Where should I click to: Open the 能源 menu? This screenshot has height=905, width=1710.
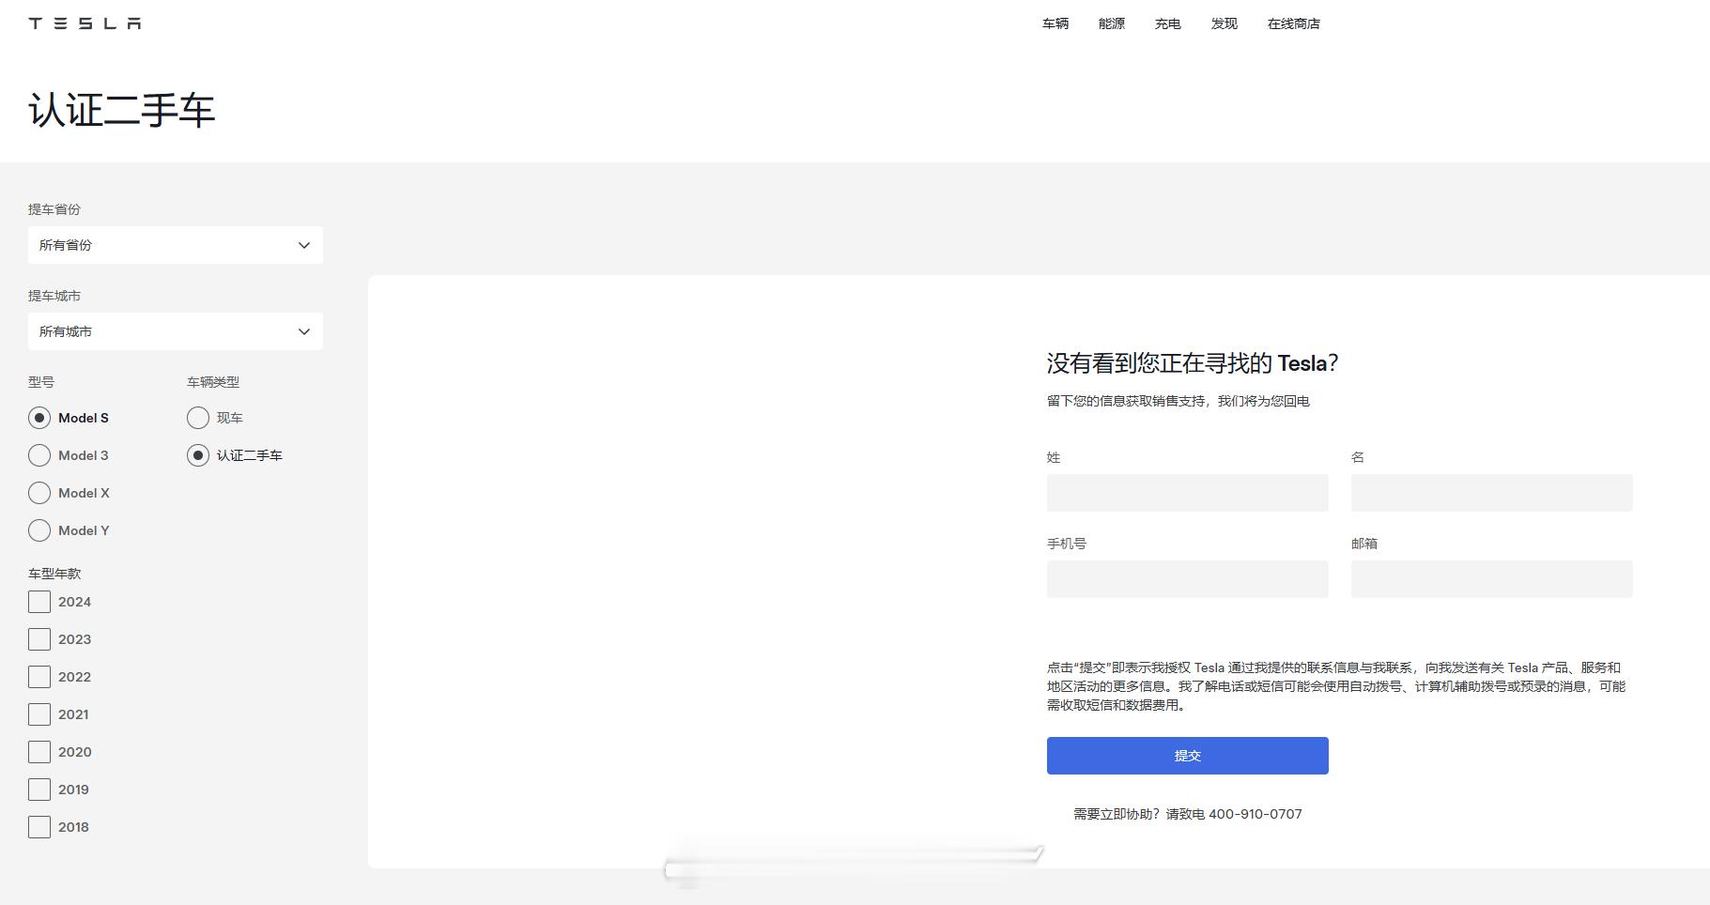1112,23
